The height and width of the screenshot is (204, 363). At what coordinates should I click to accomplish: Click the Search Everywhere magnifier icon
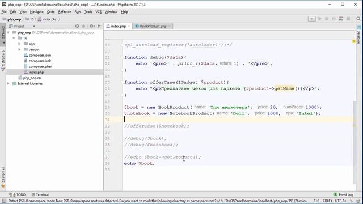[x=358, y=19]
